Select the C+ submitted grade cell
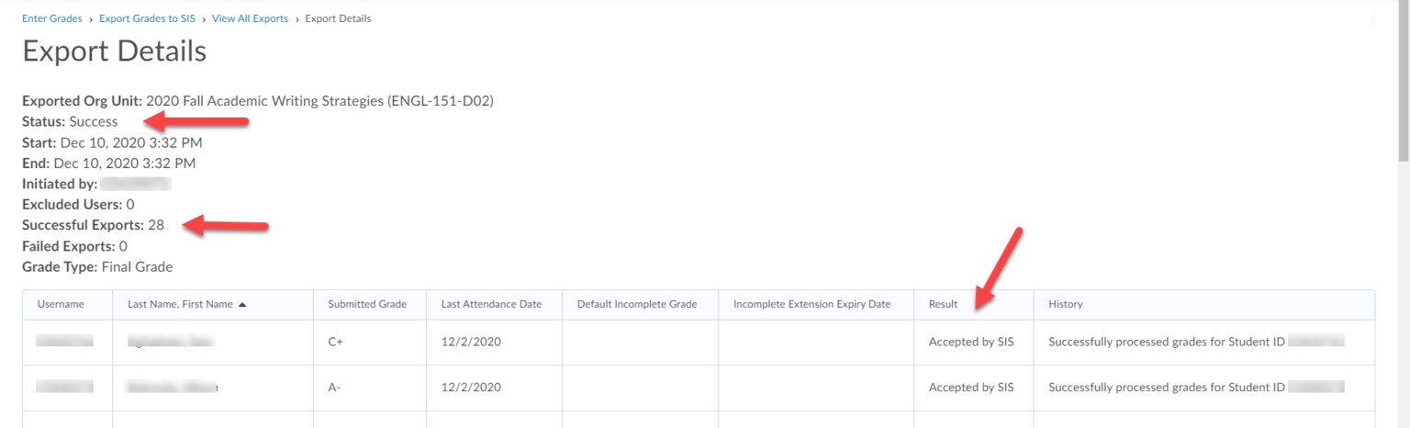The height and width of the screenshot is (428, 1410). [x=335, y=342]
